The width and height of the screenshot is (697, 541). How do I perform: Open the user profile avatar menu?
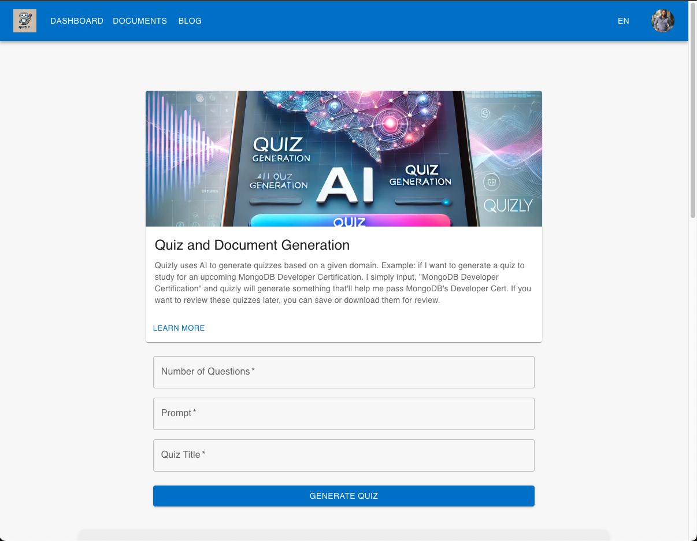663,21
